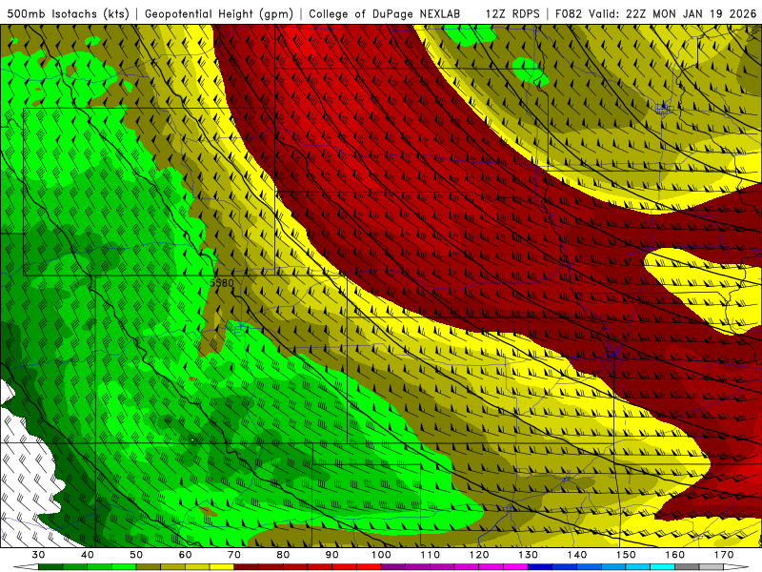Click the '5580' height contour label on the map
The width and height of the screenshot is (762, 572).
tap(222, 282)
